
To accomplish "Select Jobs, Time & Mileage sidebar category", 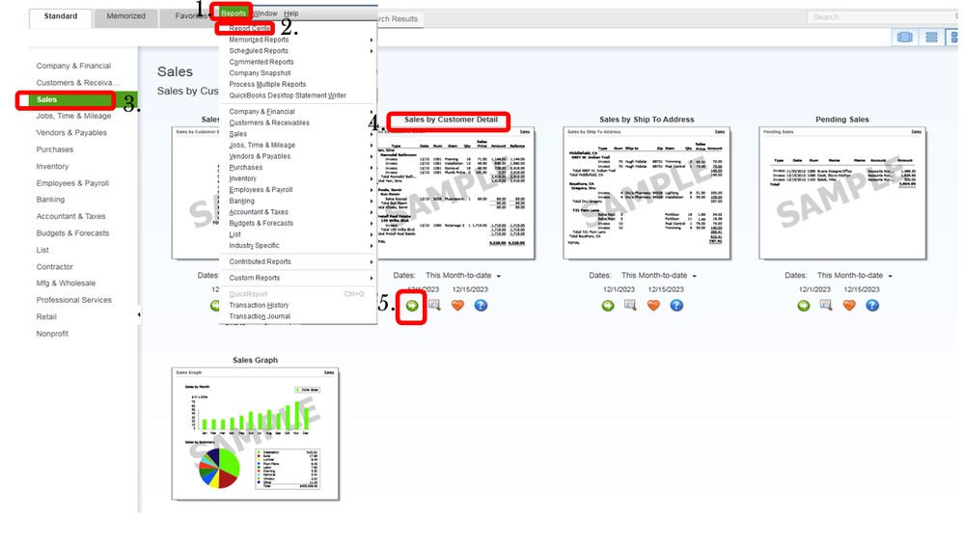I will (x=73, y=116).
